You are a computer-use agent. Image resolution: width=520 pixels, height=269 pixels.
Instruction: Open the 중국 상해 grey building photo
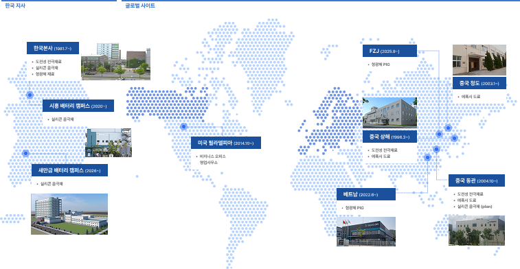(389, 113)
